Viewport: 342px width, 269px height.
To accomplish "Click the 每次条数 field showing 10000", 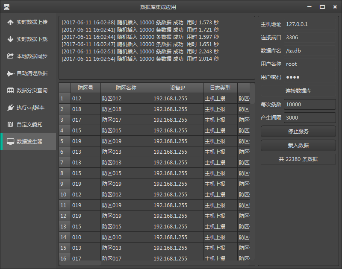I will point(310,105).
